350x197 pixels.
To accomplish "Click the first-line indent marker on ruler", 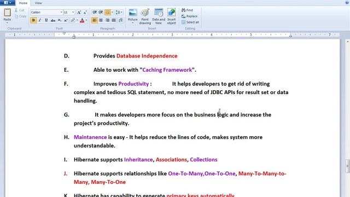I will tap(64, 33).
